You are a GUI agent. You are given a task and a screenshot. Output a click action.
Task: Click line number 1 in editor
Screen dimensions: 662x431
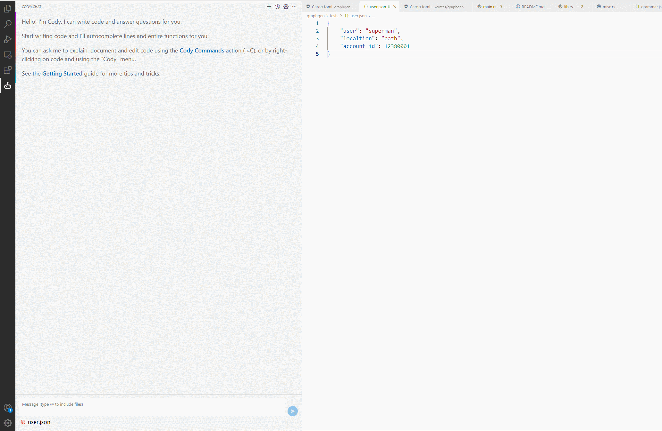click(317, 23)
